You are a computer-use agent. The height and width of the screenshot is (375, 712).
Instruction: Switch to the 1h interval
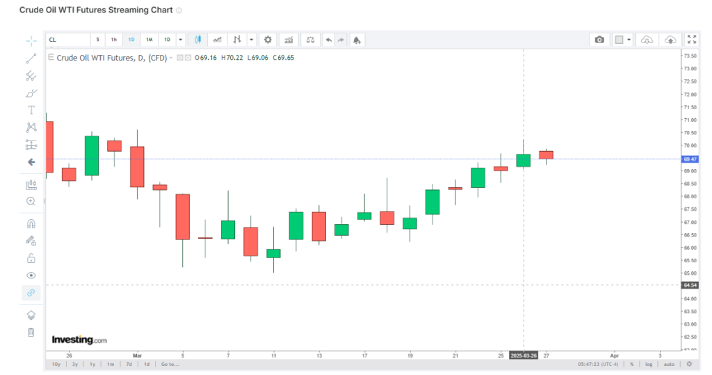coord(113,40)
